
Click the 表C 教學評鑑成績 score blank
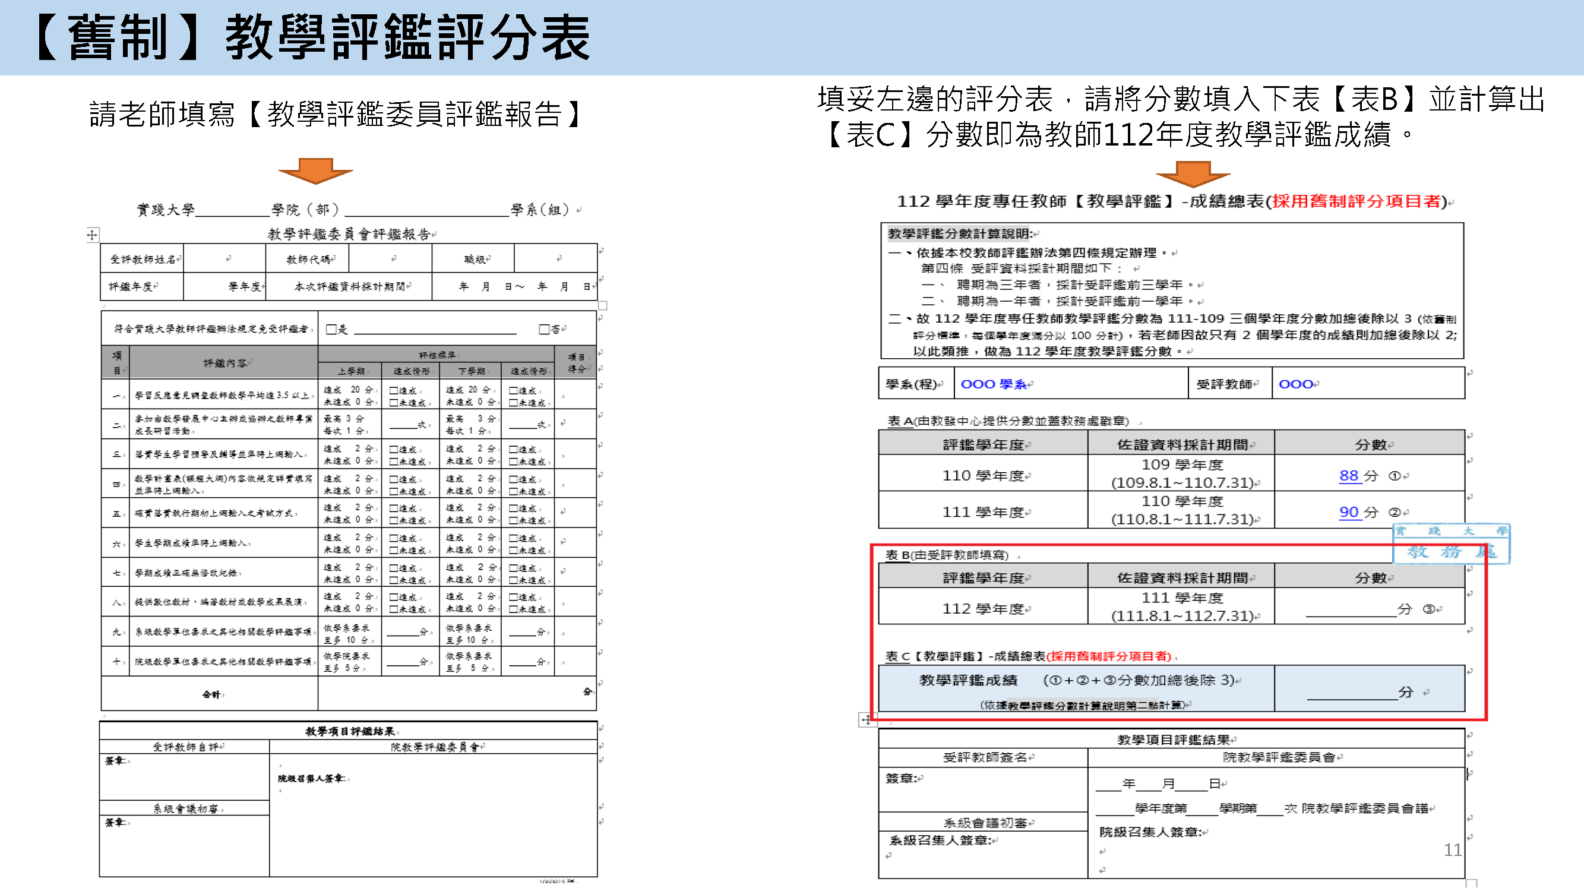pyautogui.click(x=1352, y=693)
